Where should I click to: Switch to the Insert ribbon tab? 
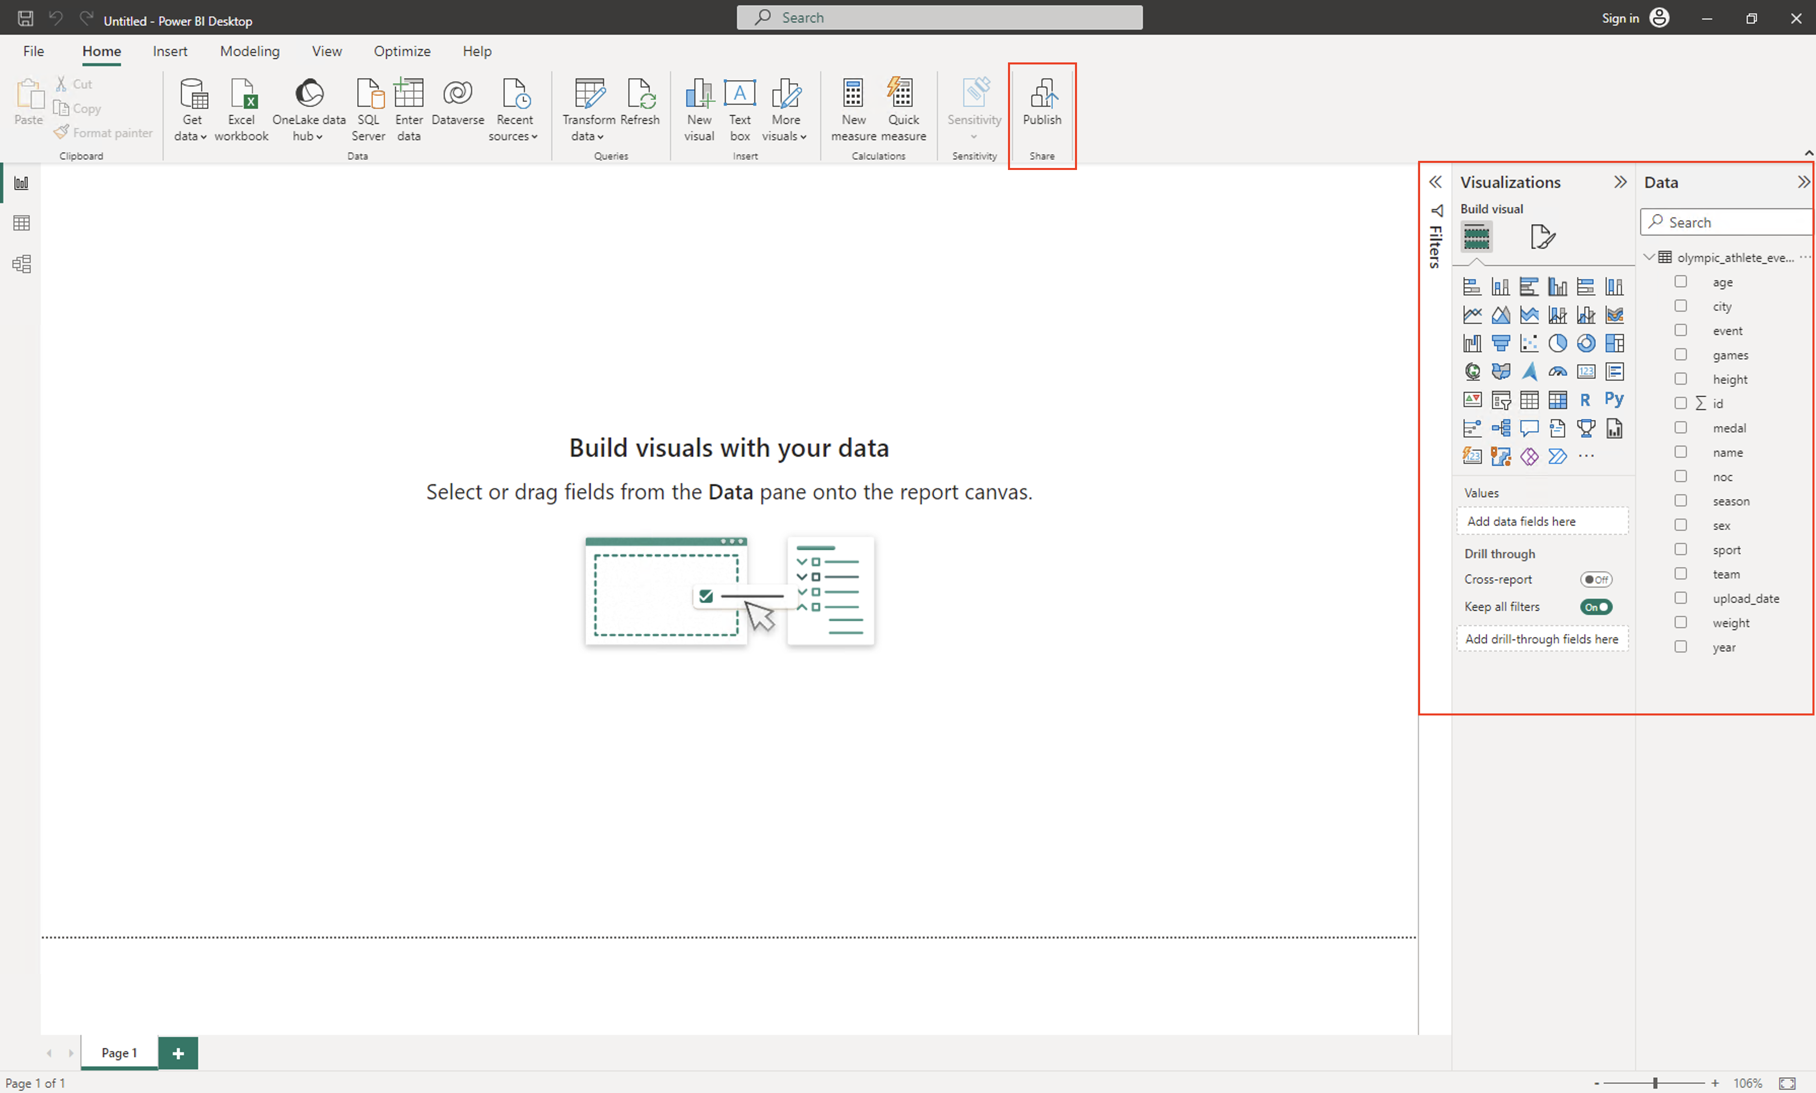170,51
